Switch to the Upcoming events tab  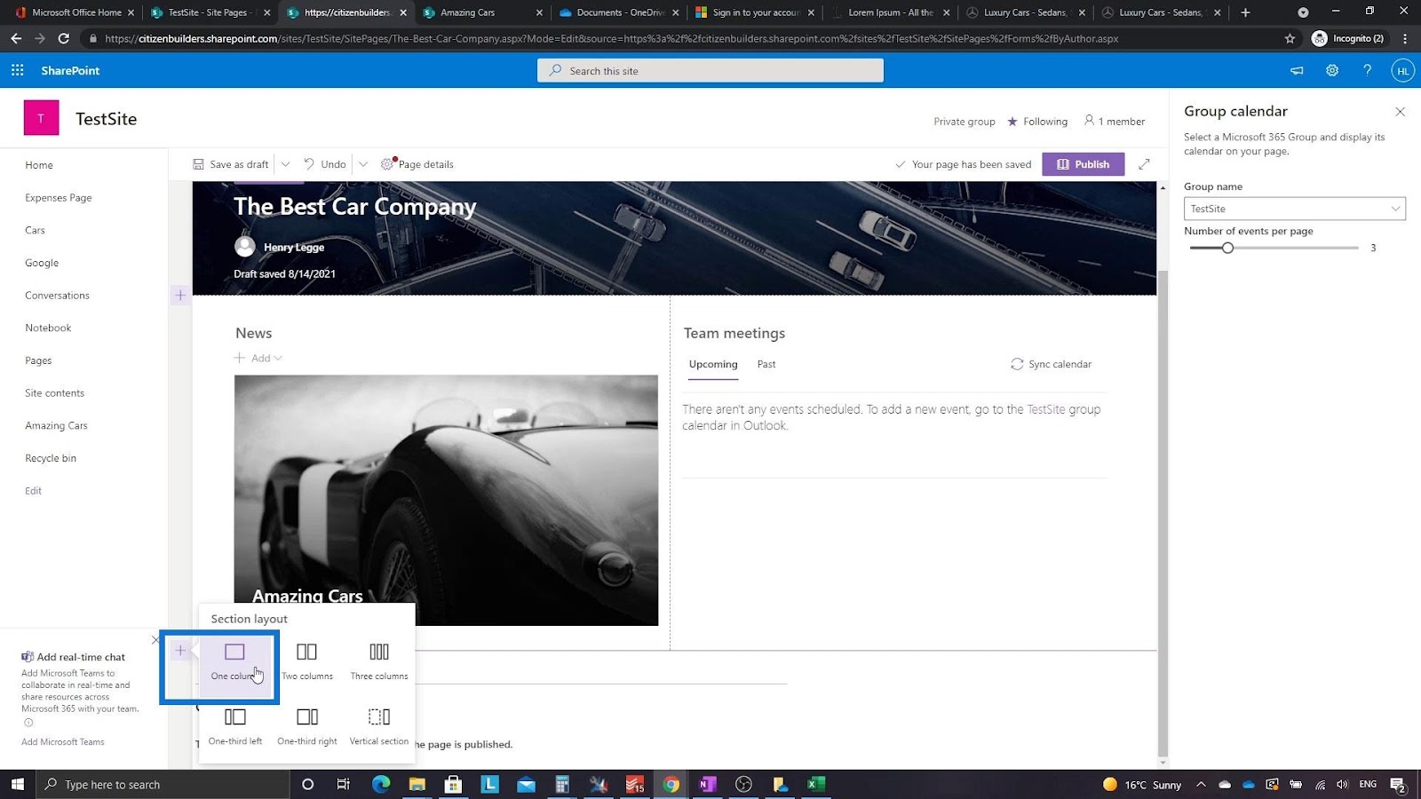click(713, 364)
